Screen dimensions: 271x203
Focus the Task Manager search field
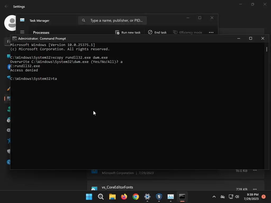(x=112, y=20)
